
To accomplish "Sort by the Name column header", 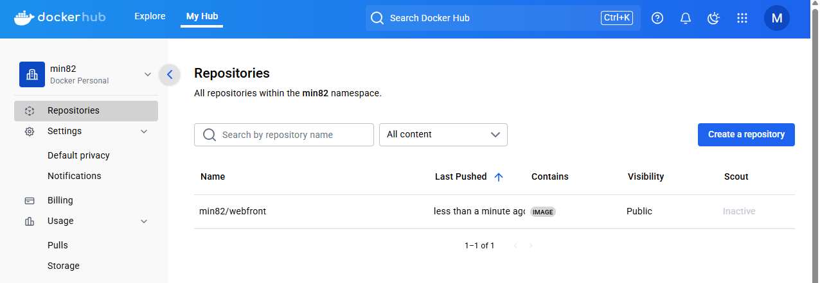I will [x=213, y=176].
